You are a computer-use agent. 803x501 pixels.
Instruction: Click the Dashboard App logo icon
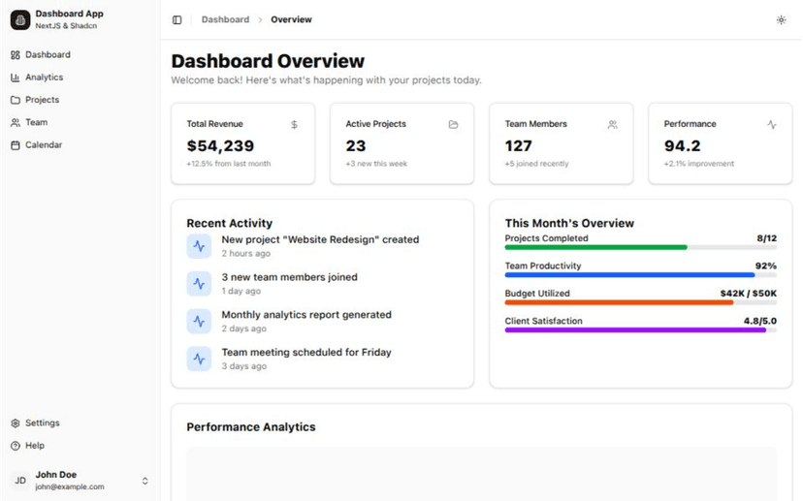(x=20, y=19)
